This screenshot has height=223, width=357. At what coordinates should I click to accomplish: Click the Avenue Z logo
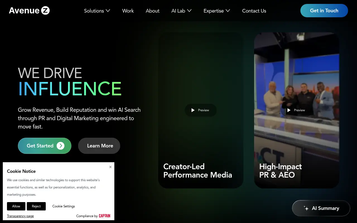[29, 11]
